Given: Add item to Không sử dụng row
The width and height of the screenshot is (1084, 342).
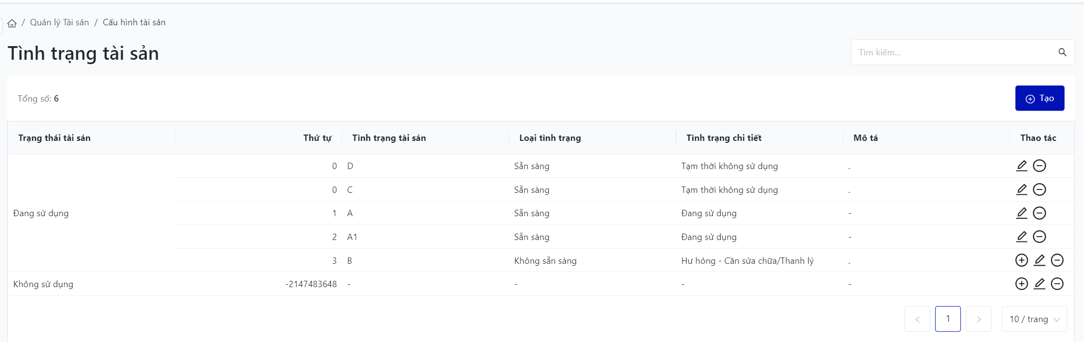Looking at the screenshot, I should [1022, 284].
